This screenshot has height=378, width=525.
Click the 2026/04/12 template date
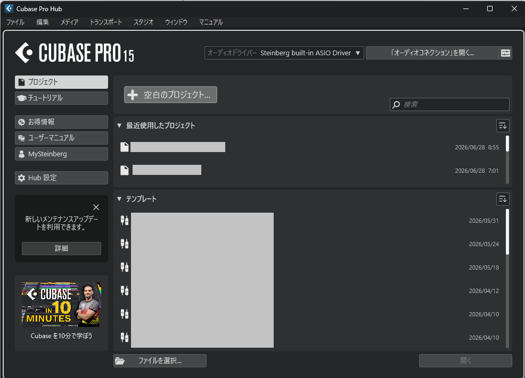tap(484, 291)
